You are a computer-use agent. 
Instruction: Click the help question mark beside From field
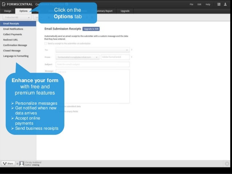(132, 57)
